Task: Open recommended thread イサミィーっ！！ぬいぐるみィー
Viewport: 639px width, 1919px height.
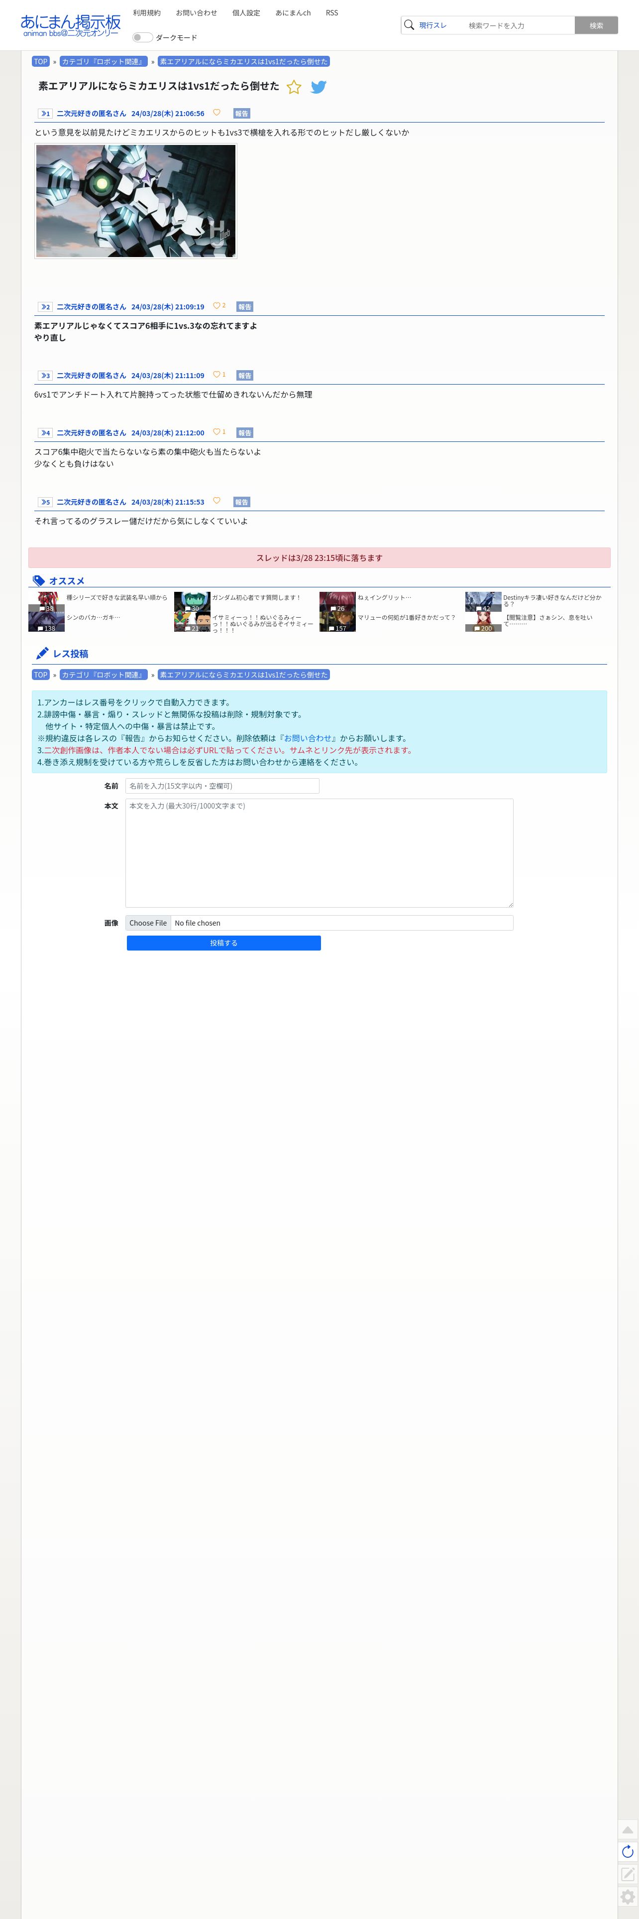Action: pyautogui.click(x=263, y=624)
